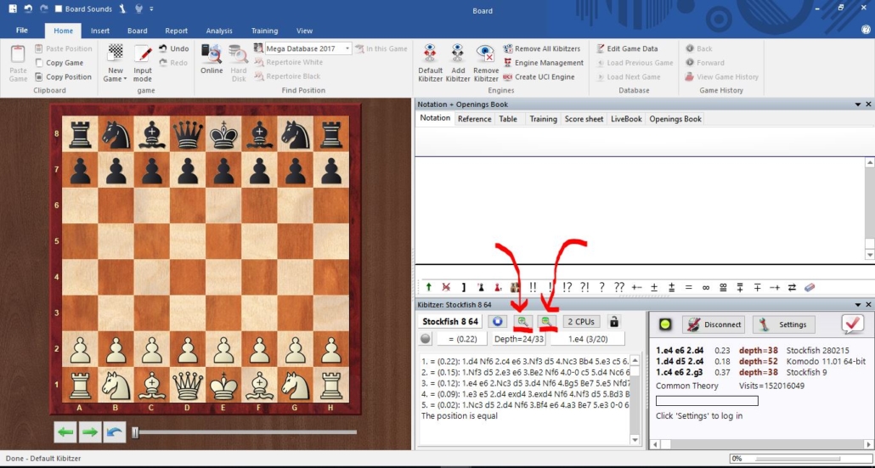The width and height of the screenshot is (875, 468).
Task: Toggle the green LiveBook connection light
Action: [x=664, y=324]
